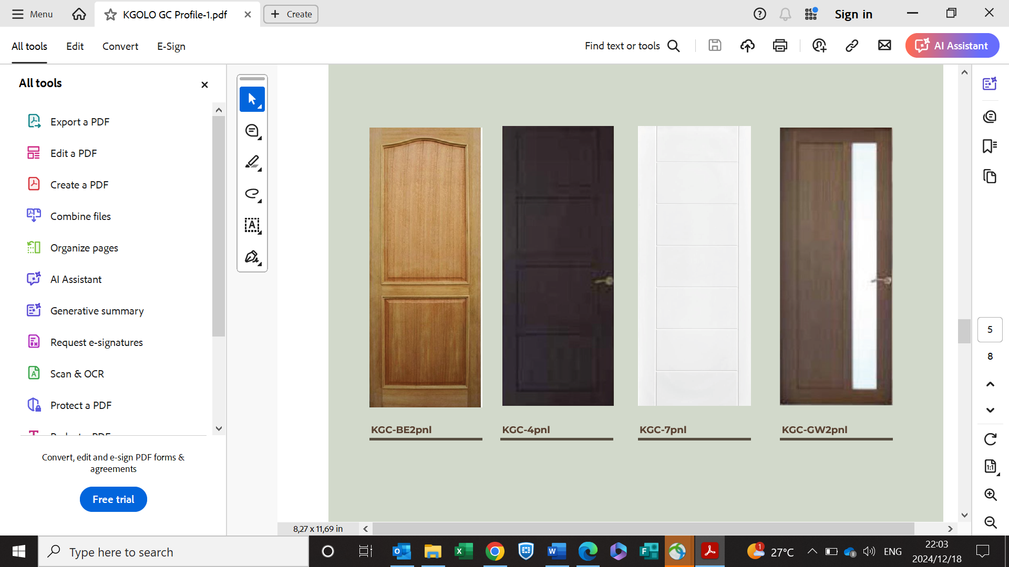This screenshot has width=1009, height=567.
Task: Open the Fill & Sign pen tool
Action: (x=252, y=257)
